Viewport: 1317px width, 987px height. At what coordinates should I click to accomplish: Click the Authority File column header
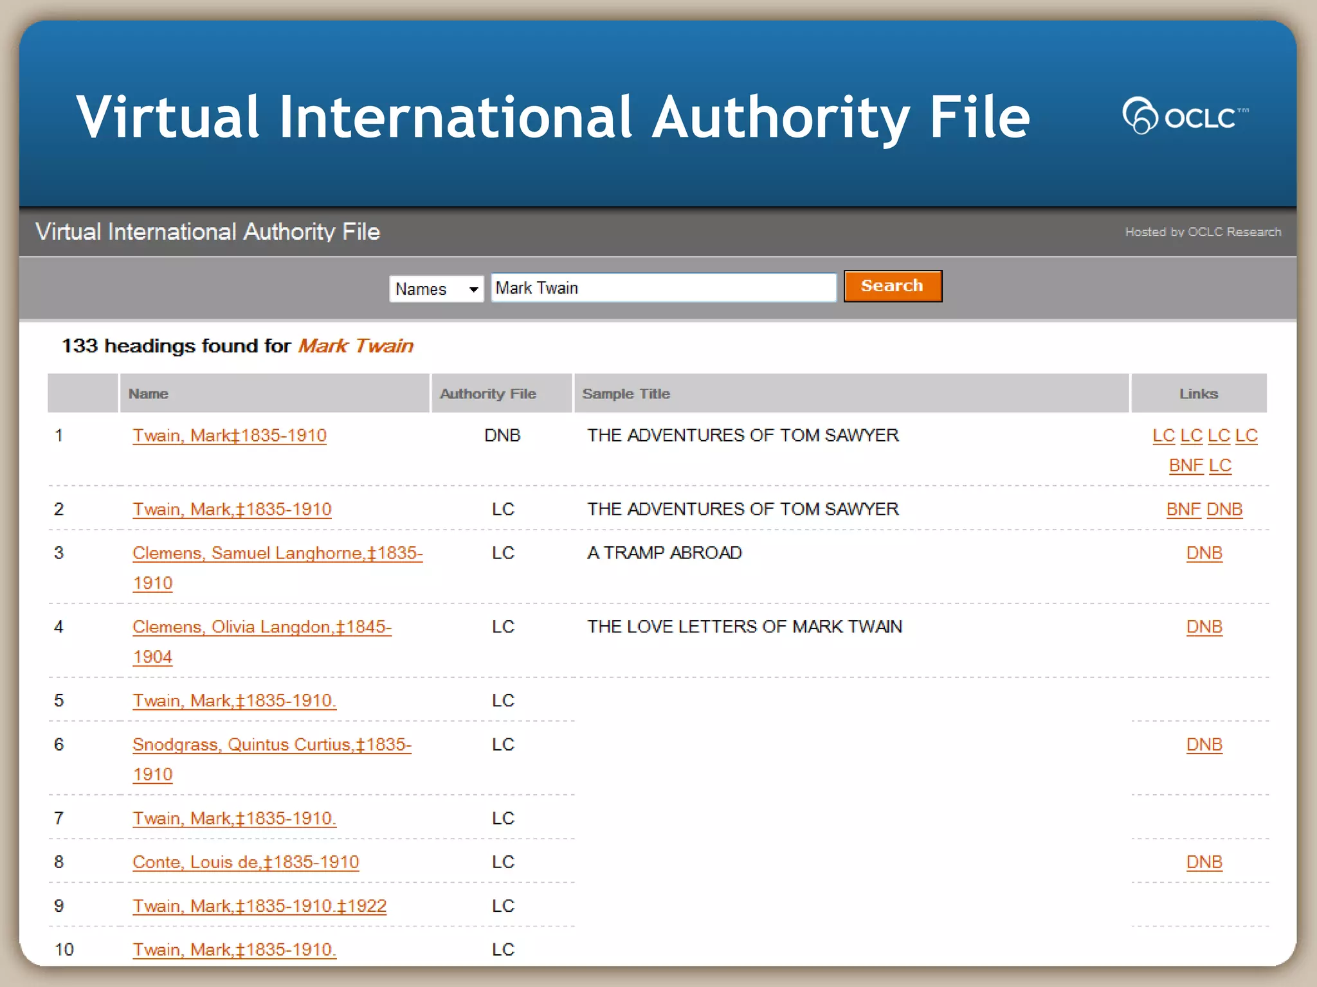pos(502,393)
